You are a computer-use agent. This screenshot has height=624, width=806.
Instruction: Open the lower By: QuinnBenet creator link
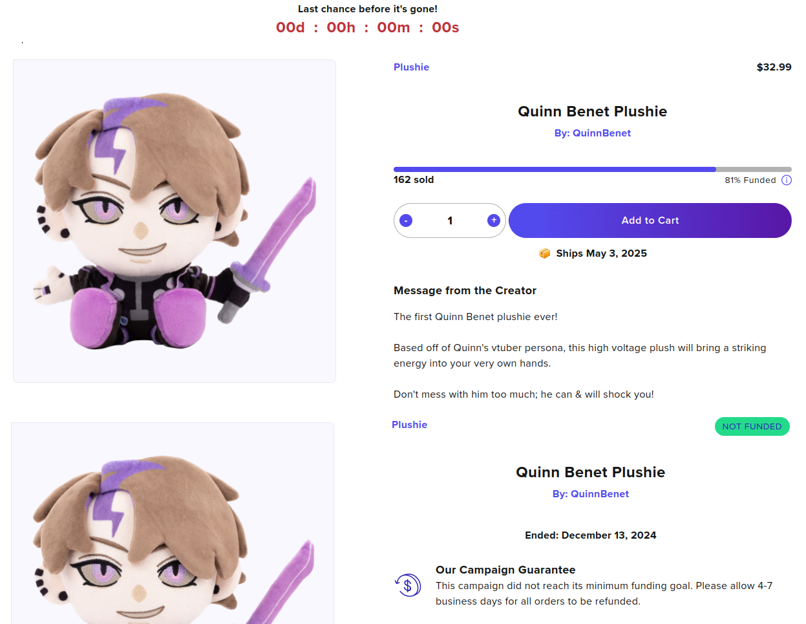coord(590,494)
